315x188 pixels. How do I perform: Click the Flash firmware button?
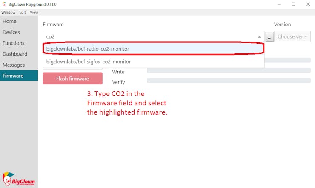click(72, 79)
